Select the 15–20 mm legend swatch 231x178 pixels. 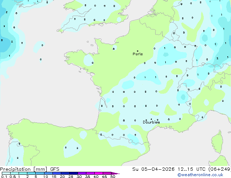click(57, 173)
